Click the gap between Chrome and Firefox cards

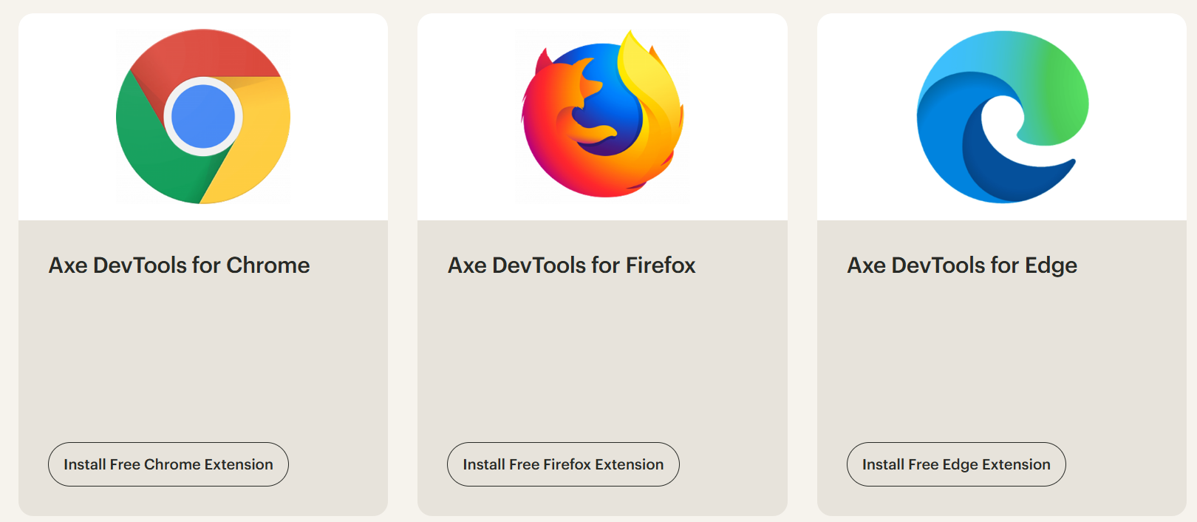(x=403, y=259)
